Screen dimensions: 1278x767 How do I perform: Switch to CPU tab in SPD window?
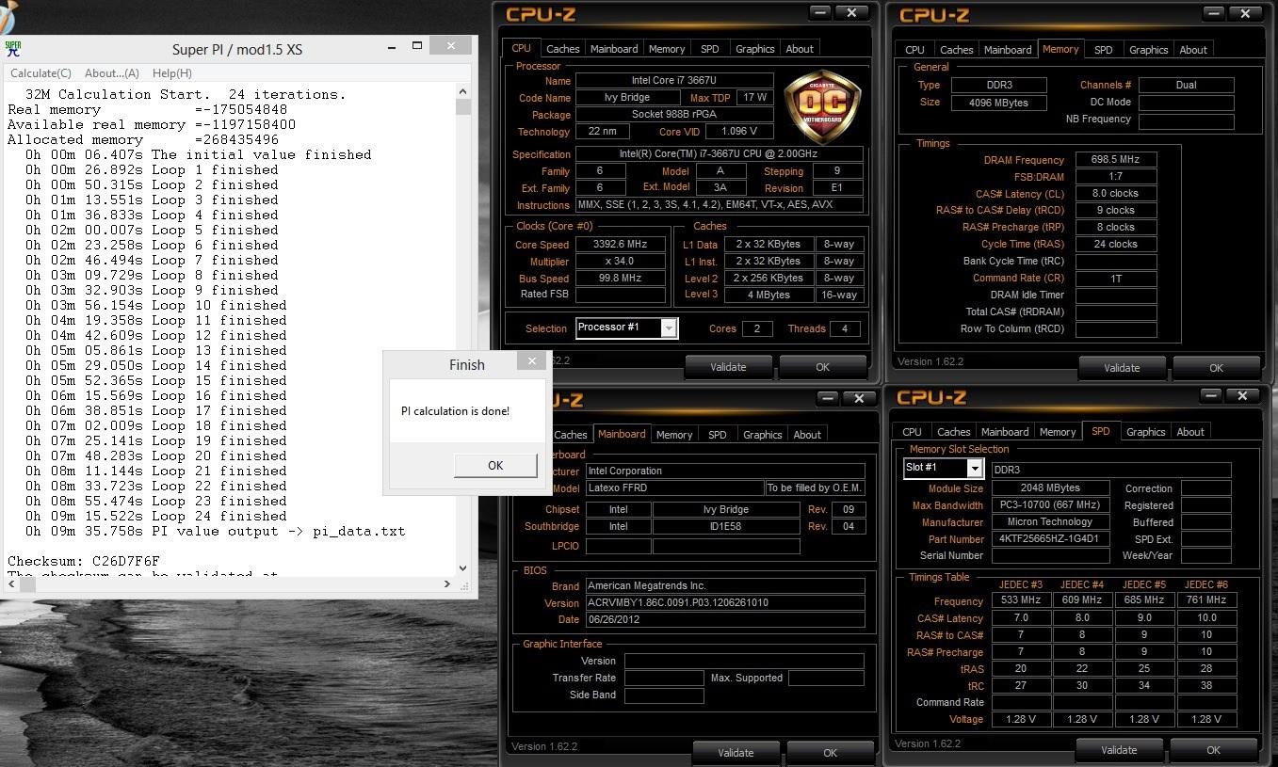[x=912, y=432]
